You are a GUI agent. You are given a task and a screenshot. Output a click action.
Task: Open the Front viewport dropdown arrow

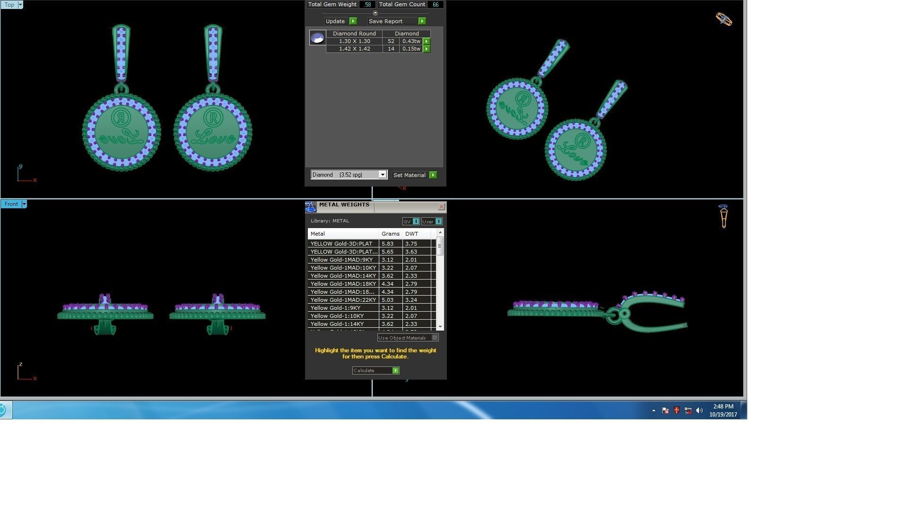[24, 204]
